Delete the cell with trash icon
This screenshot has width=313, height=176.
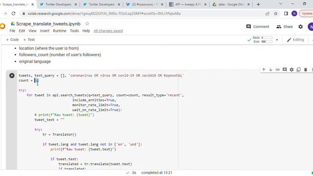305,69
